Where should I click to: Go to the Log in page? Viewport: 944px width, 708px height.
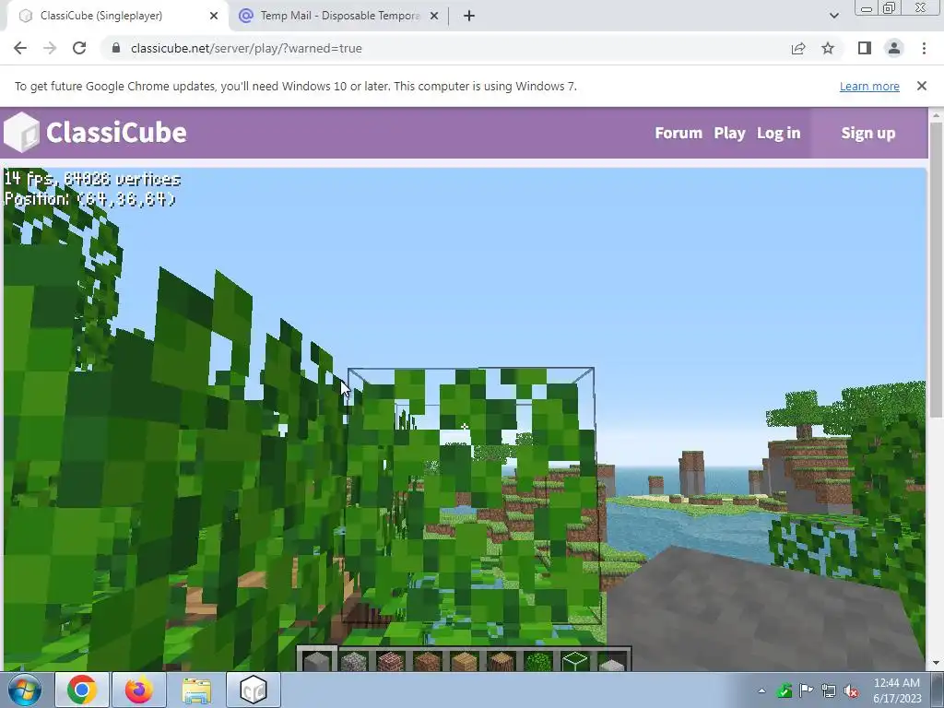point(778,133)
